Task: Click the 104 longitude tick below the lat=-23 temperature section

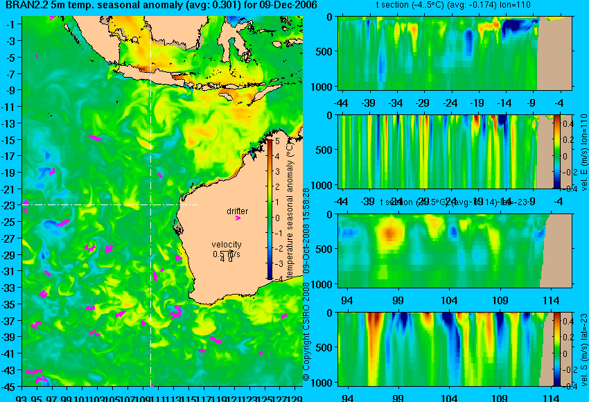Action: [449, 301]
